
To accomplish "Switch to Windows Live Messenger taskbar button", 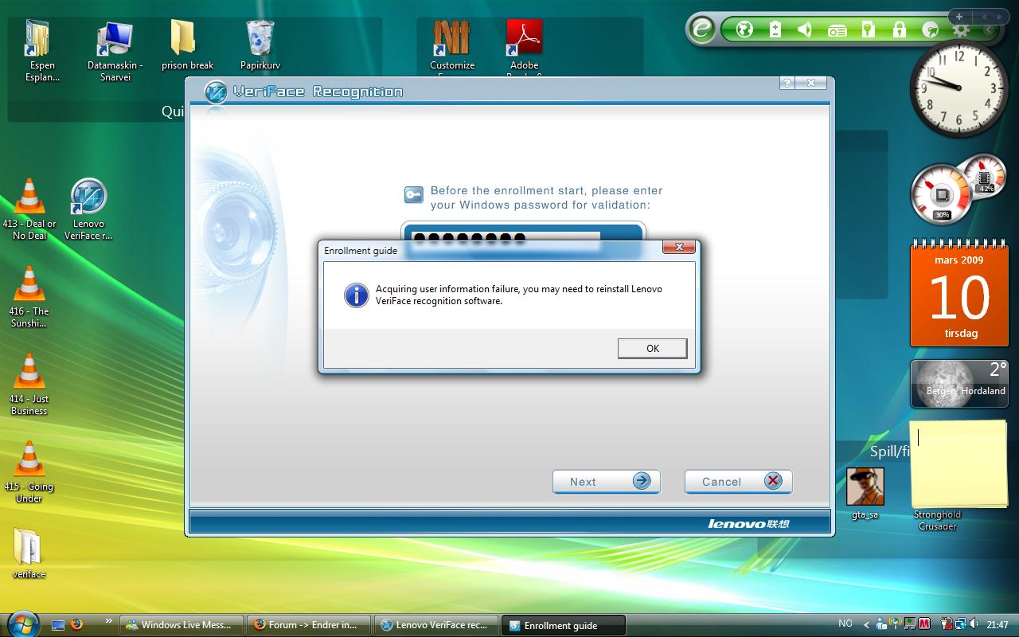I will pos(182,625).
